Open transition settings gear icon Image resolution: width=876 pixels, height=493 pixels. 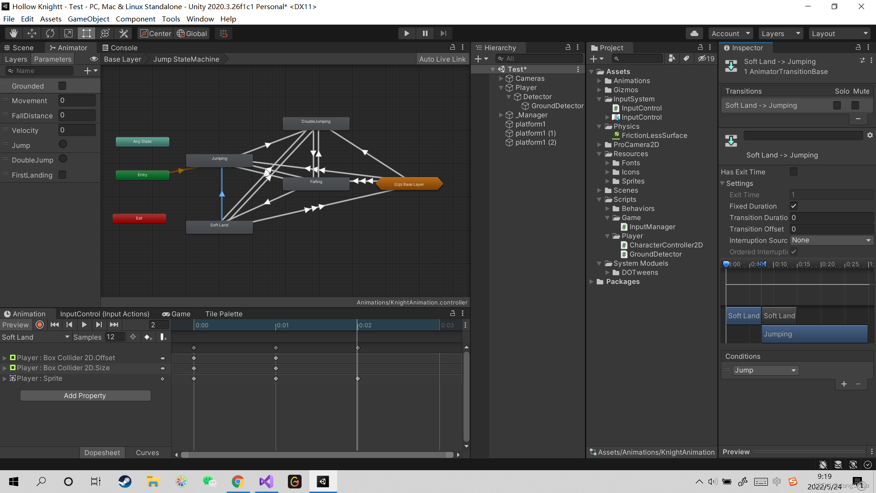(x=870, y=136)
